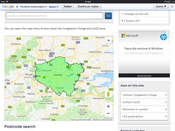Close the Microsoft HP advertisement

(169, 32)
